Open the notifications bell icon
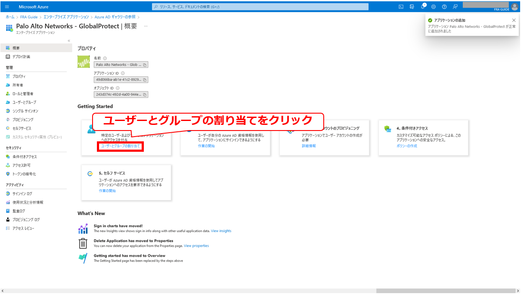The width and height of the screenshot is (531, 294). coord(422,7)
